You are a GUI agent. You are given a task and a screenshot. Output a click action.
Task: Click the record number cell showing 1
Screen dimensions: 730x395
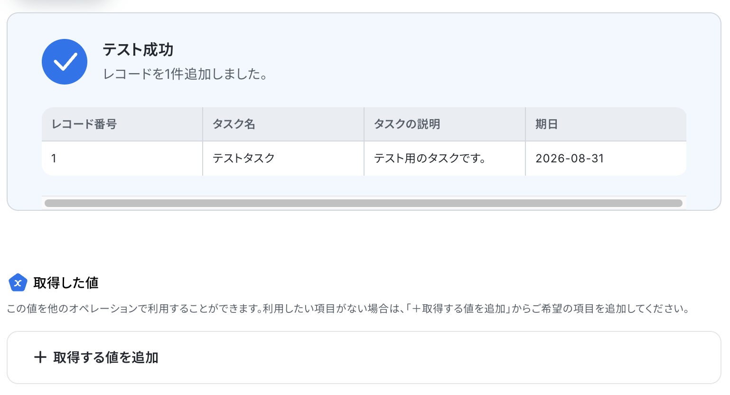pyautogui.click(x=122, y=159)
